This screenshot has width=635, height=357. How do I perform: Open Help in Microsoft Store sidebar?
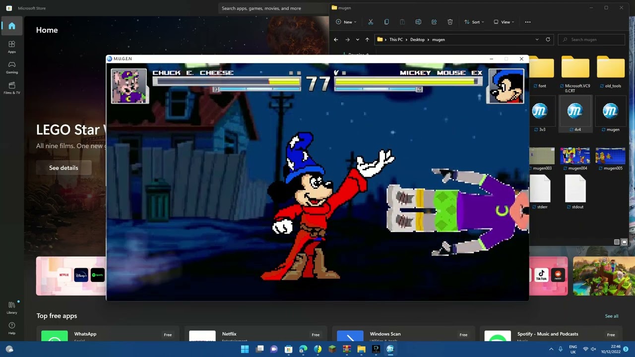pyautogui.click(x=12, y=328)
